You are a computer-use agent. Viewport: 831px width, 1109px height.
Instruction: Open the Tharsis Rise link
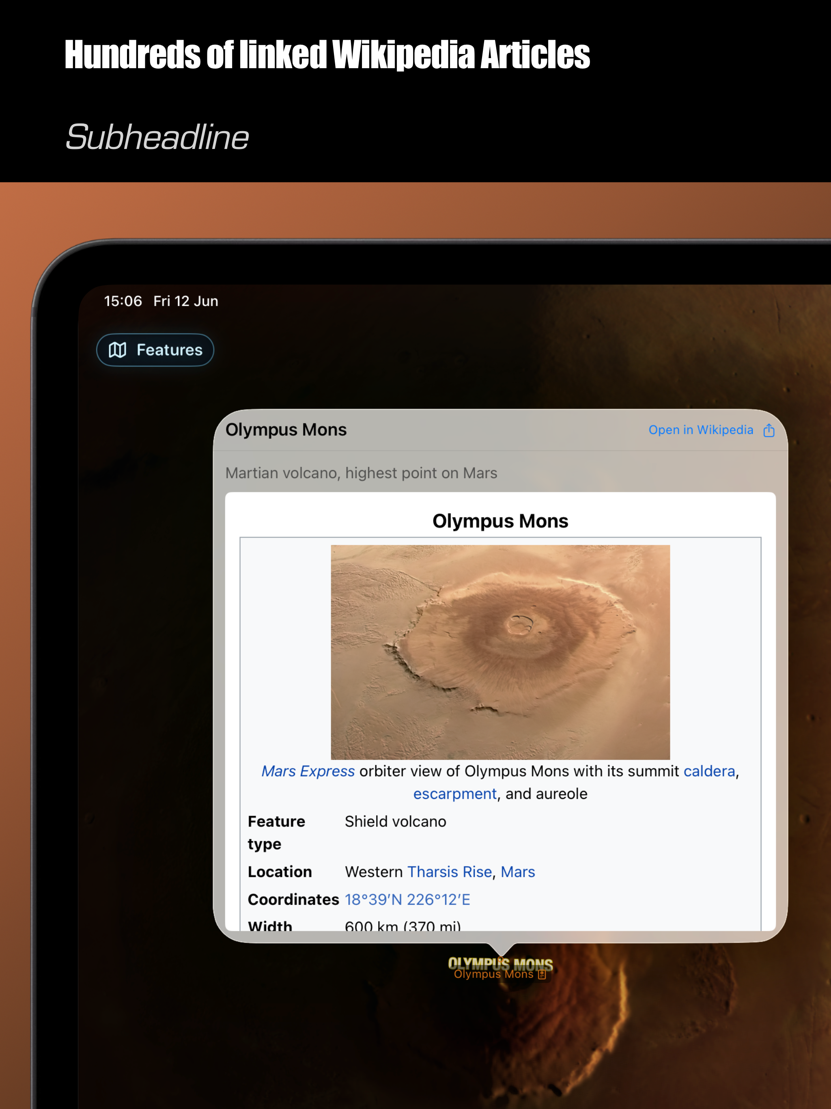[x=450, y=872]
